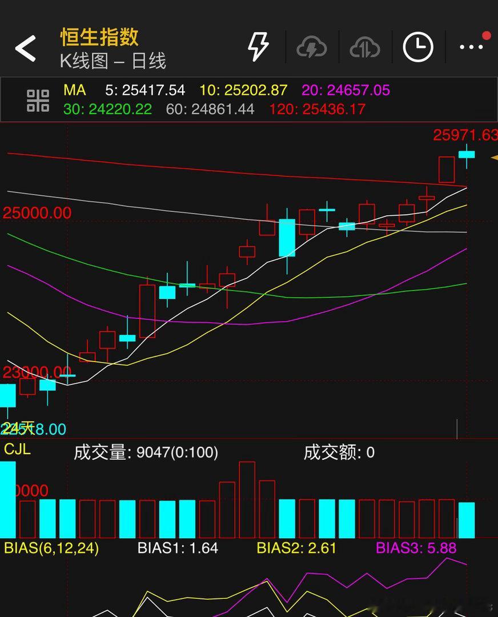498x617 pixels.
Task: Tap the cloud lightning icon
Action: (x=312, y=47)
